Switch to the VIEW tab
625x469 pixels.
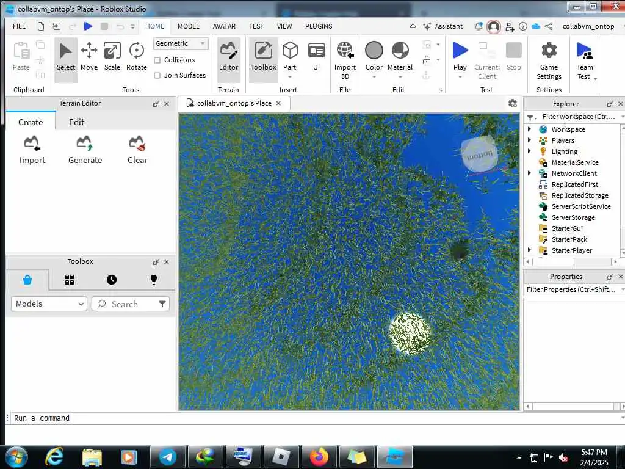point(284,26)
